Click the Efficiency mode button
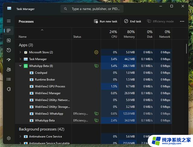Viewport: 193px width, 147px height. tap(160, 21)
